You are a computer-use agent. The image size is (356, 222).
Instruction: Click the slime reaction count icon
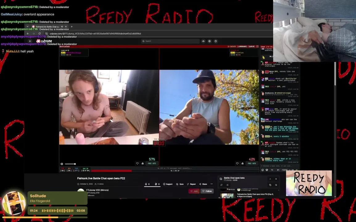pyautogui.click(x=157, y=184)
